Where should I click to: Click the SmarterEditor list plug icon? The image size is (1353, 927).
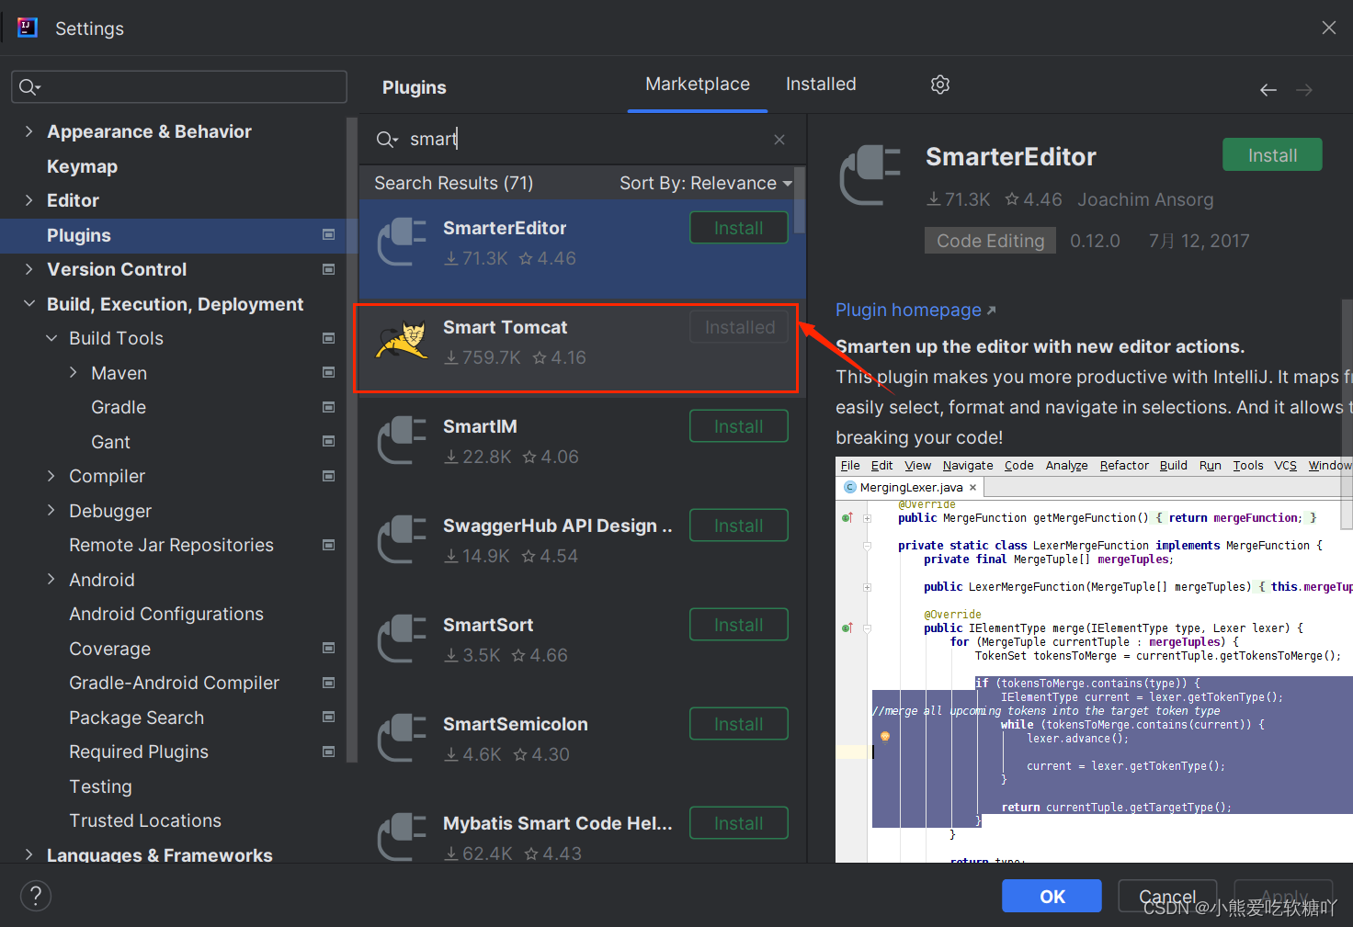pyautogui.click(x=402, y=242)
